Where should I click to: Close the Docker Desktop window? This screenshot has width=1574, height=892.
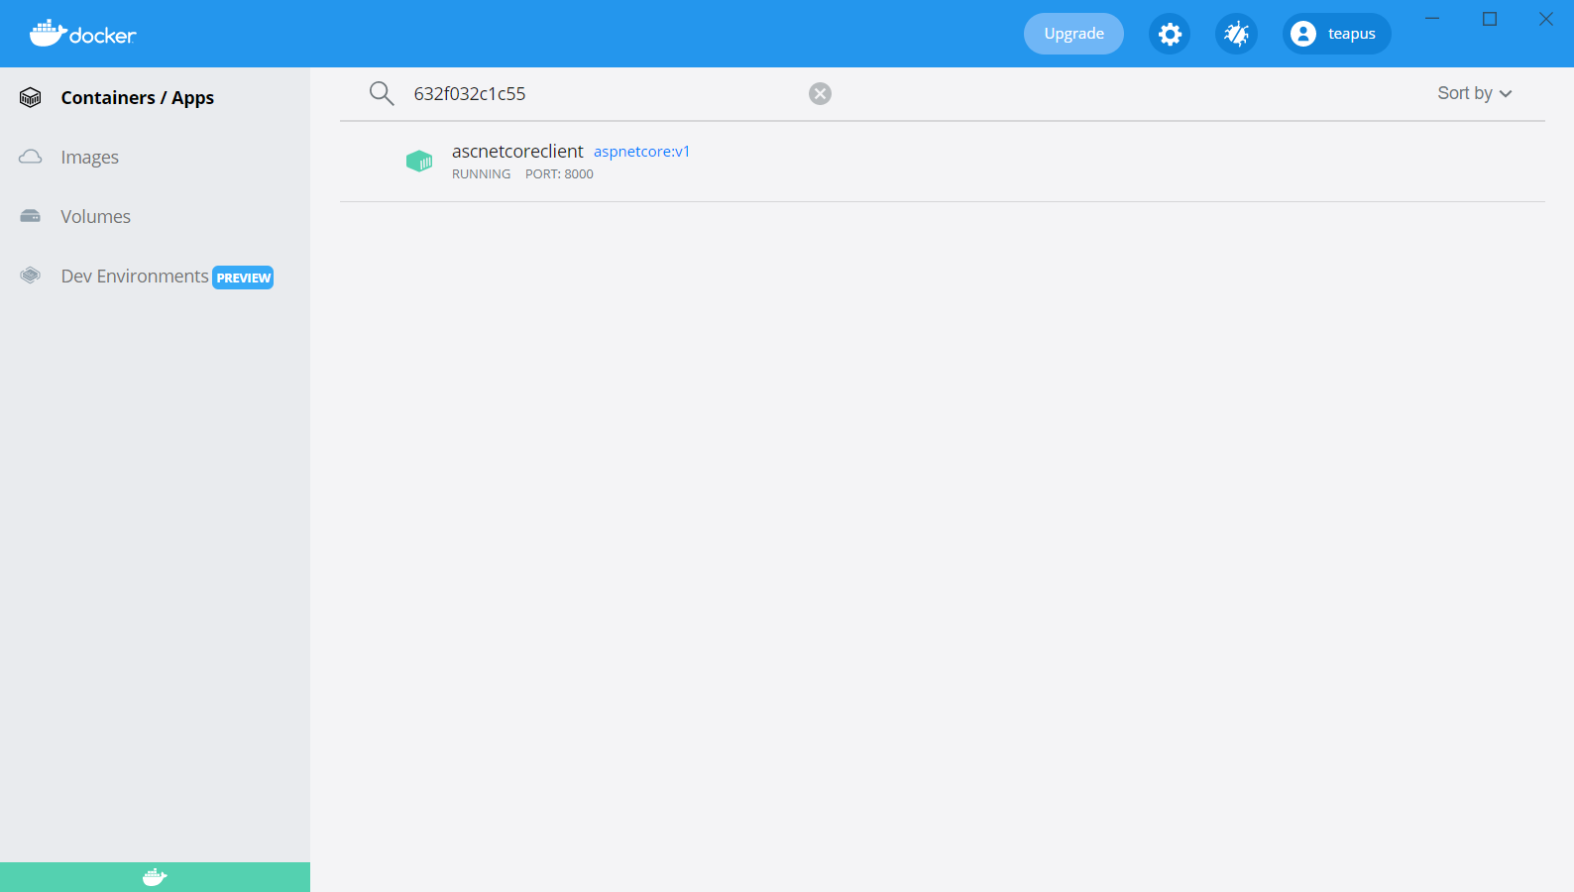tap(1545, 19)
